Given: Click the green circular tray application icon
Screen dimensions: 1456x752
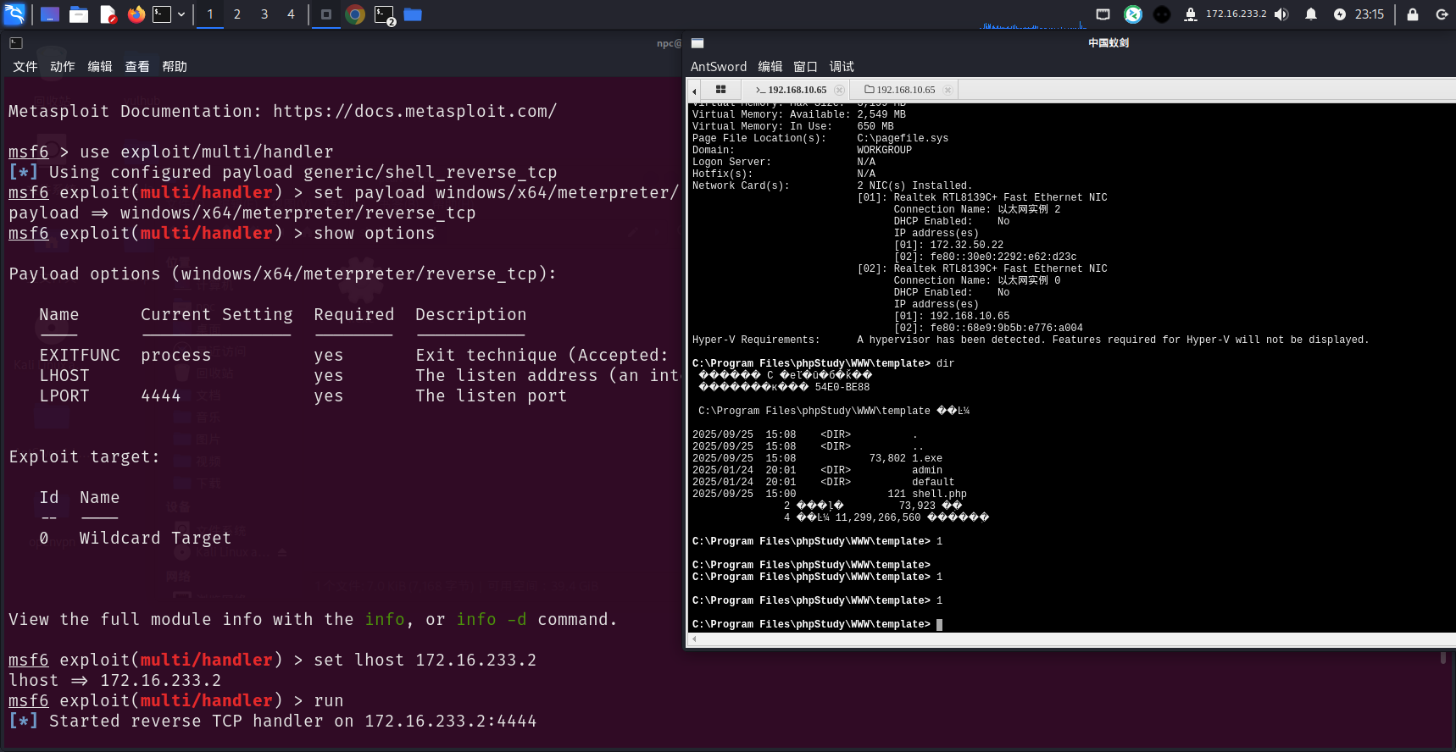Looking at the screenshot, I should pyautogui.click(x=1133, y=14).
